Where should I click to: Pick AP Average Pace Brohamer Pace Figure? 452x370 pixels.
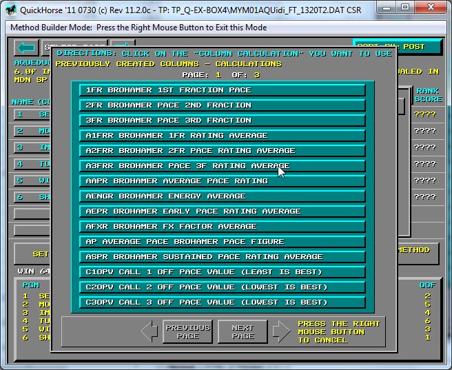[x=222, y=242]
